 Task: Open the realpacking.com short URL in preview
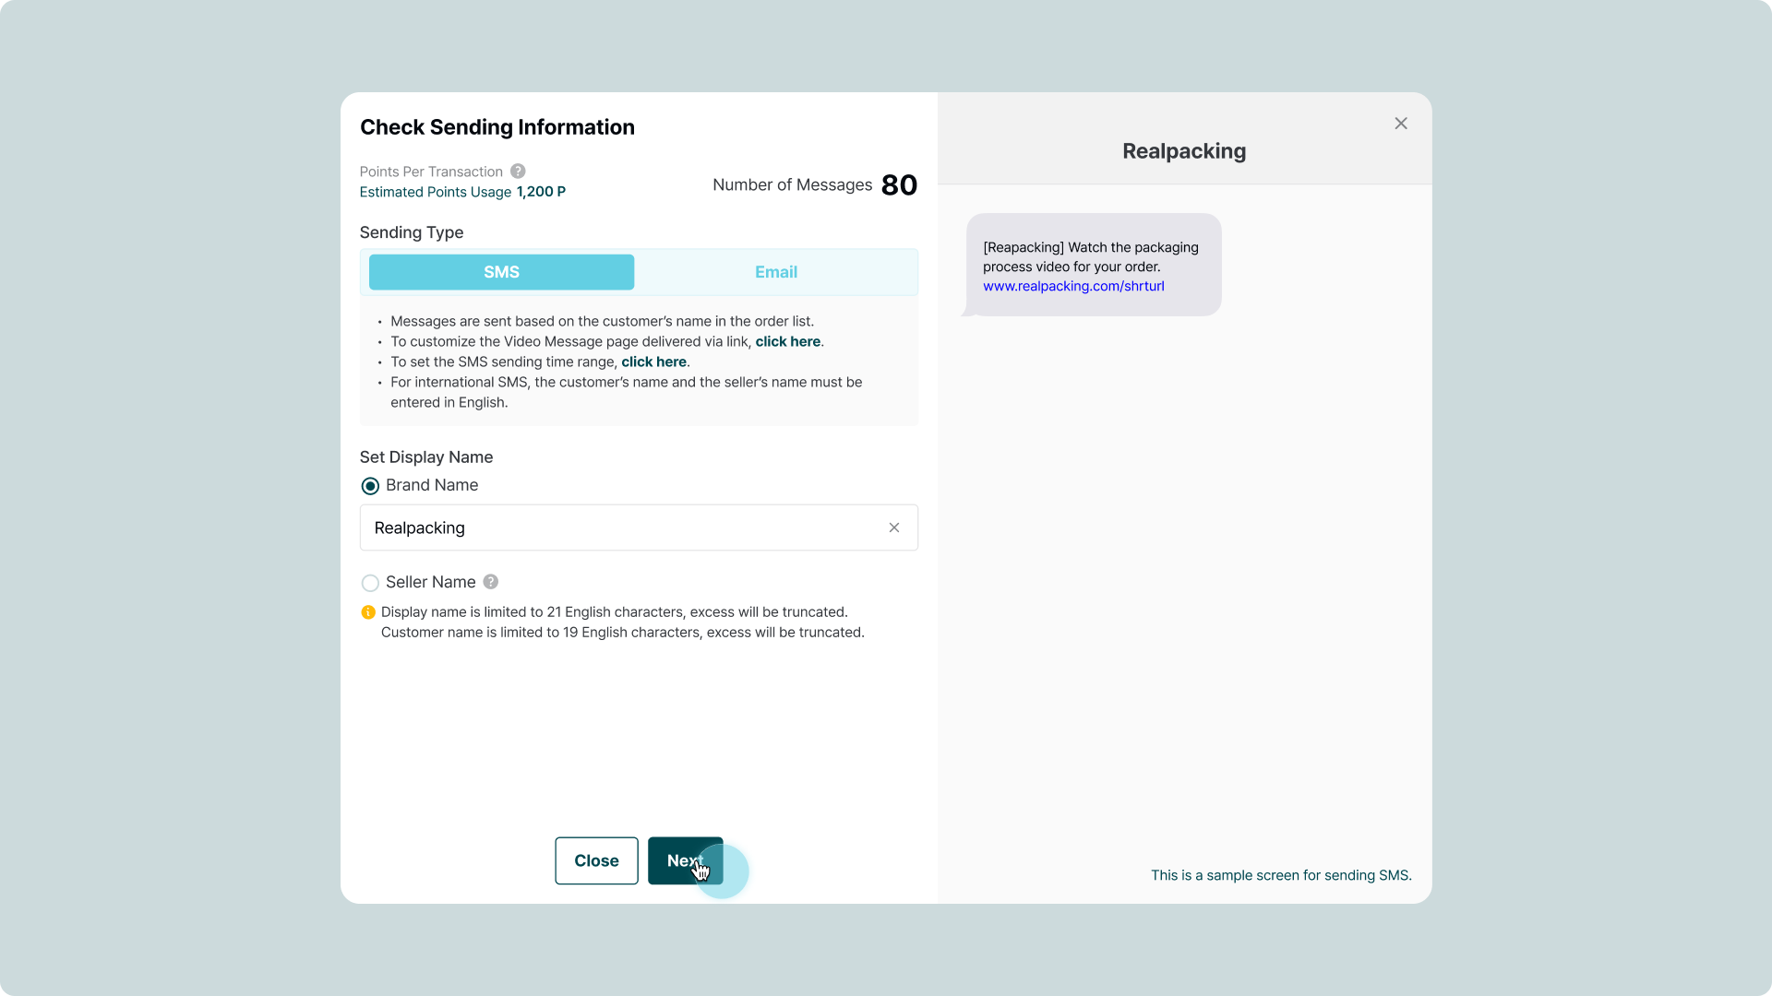click(x=1073, y=286)
